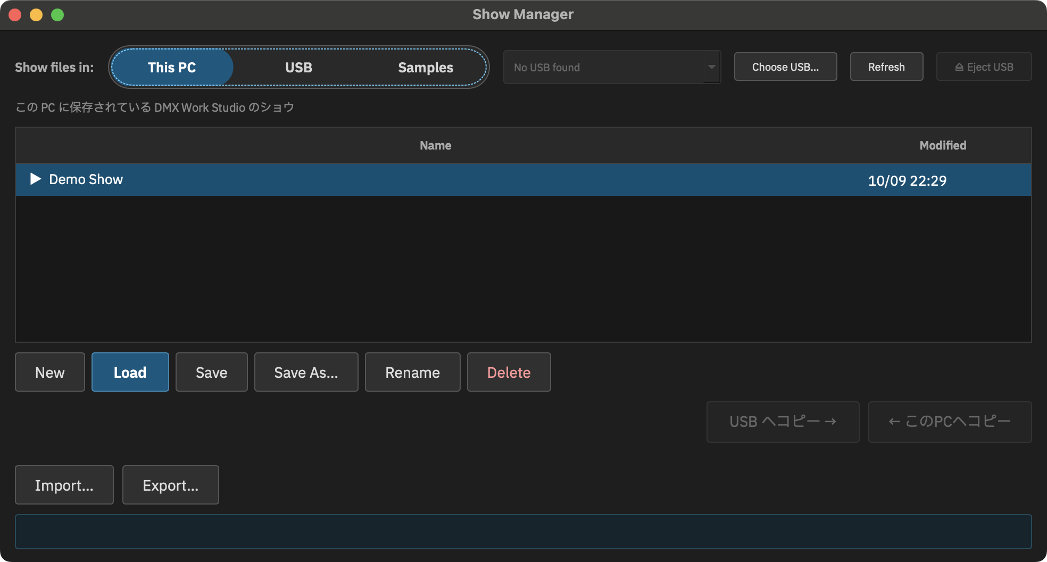1047x562 pixels.
Task: Show the Samples file location
Action: (426, 67)
